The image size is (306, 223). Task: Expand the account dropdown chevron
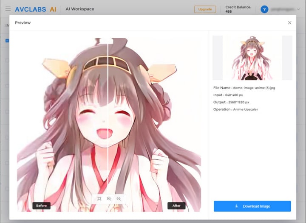click(298, 9)
